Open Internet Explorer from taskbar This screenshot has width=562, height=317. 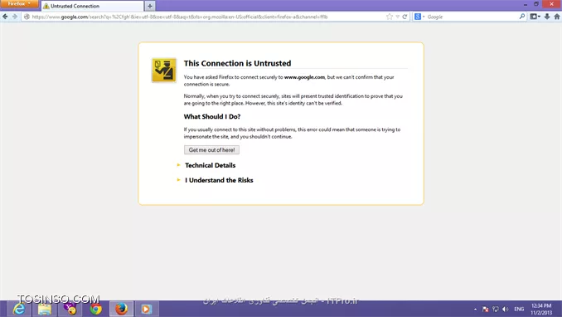point(19,309)
